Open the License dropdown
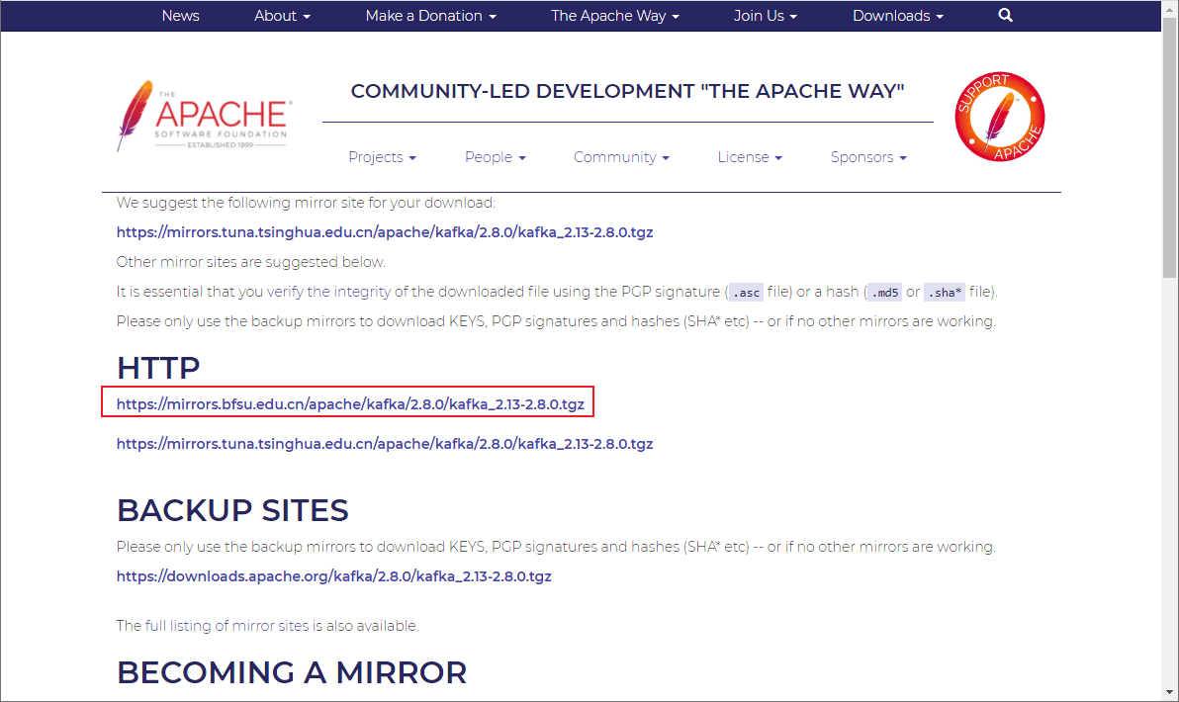 (x=750, y=157)
